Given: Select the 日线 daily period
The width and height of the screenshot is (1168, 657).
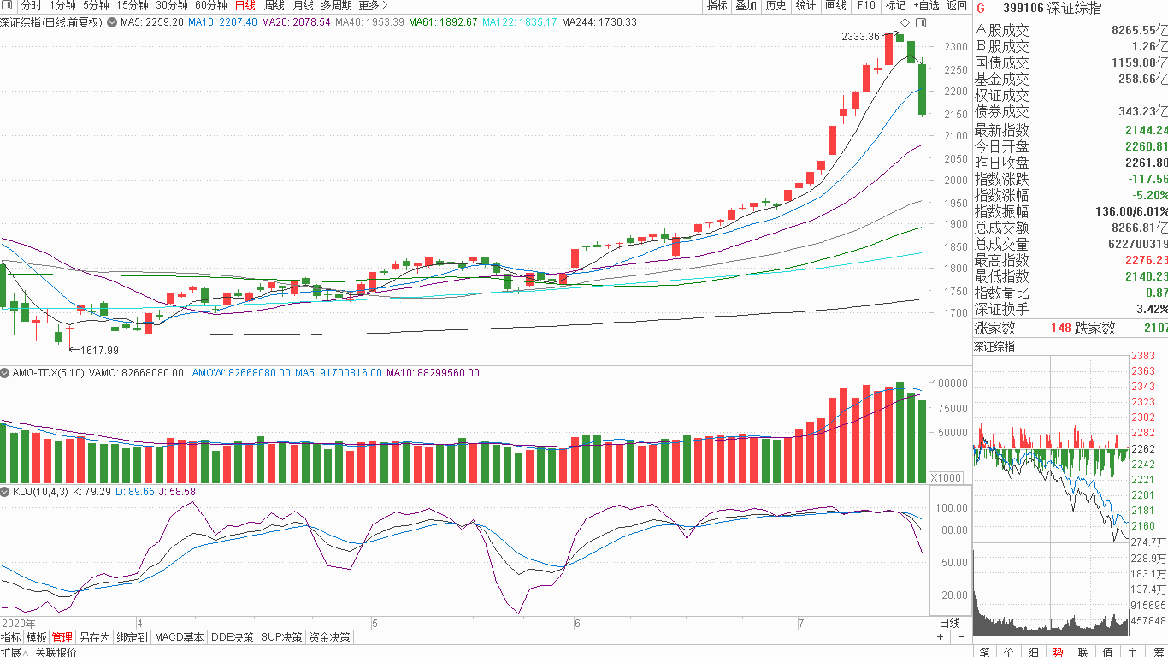Looking at the screenshot, I should 245,5.
